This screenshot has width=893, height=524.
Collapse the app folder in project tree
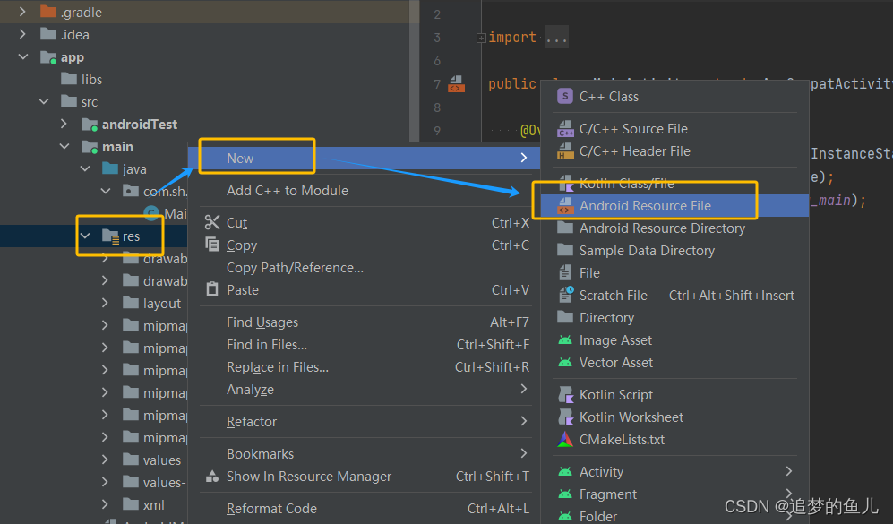click(21, 56)
